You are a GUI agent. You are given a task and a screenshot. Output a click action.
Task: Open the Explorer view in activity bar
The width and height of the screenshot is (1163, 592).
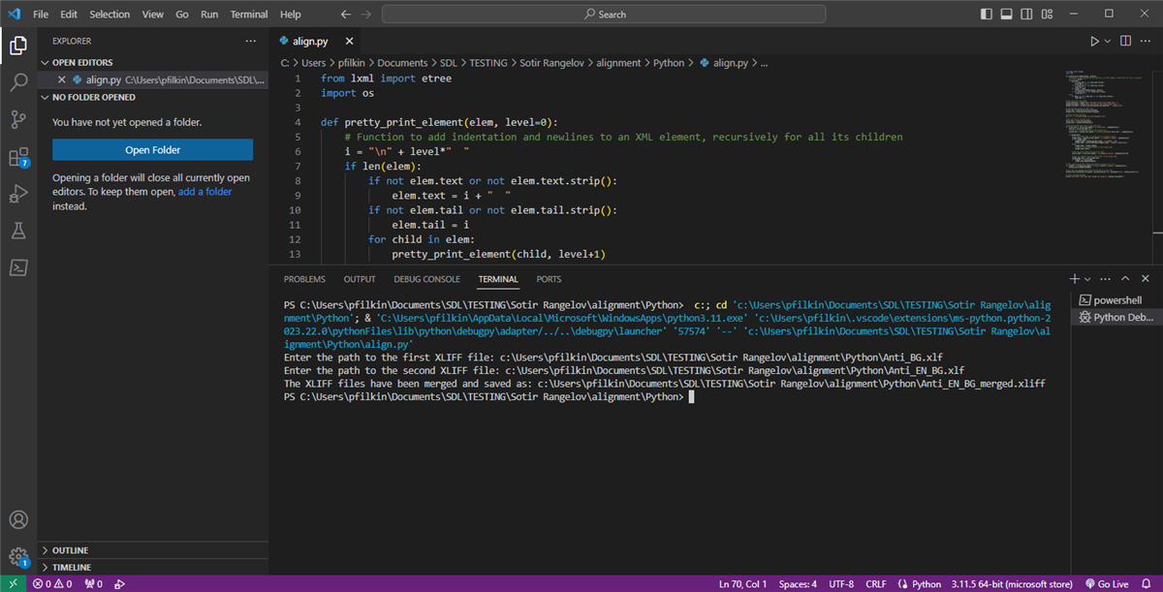coord(18,46)
